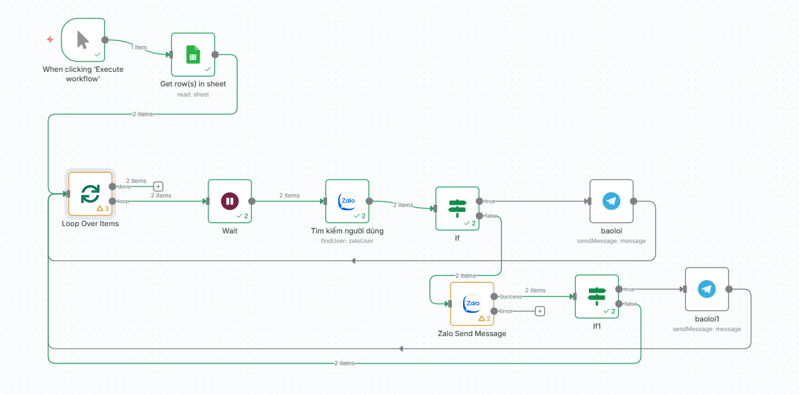Open the Zalo Send Message node box
The image size is (799, 395).
coord(472,304)
